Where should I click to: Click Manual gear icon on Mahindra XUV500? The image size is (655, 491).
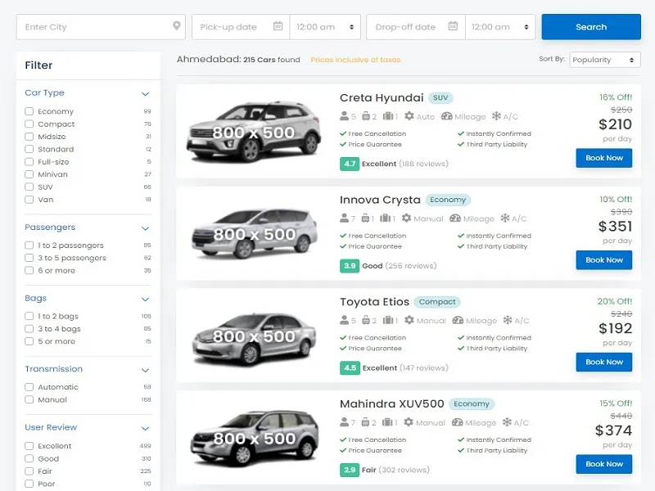click(x=409, y=422)
